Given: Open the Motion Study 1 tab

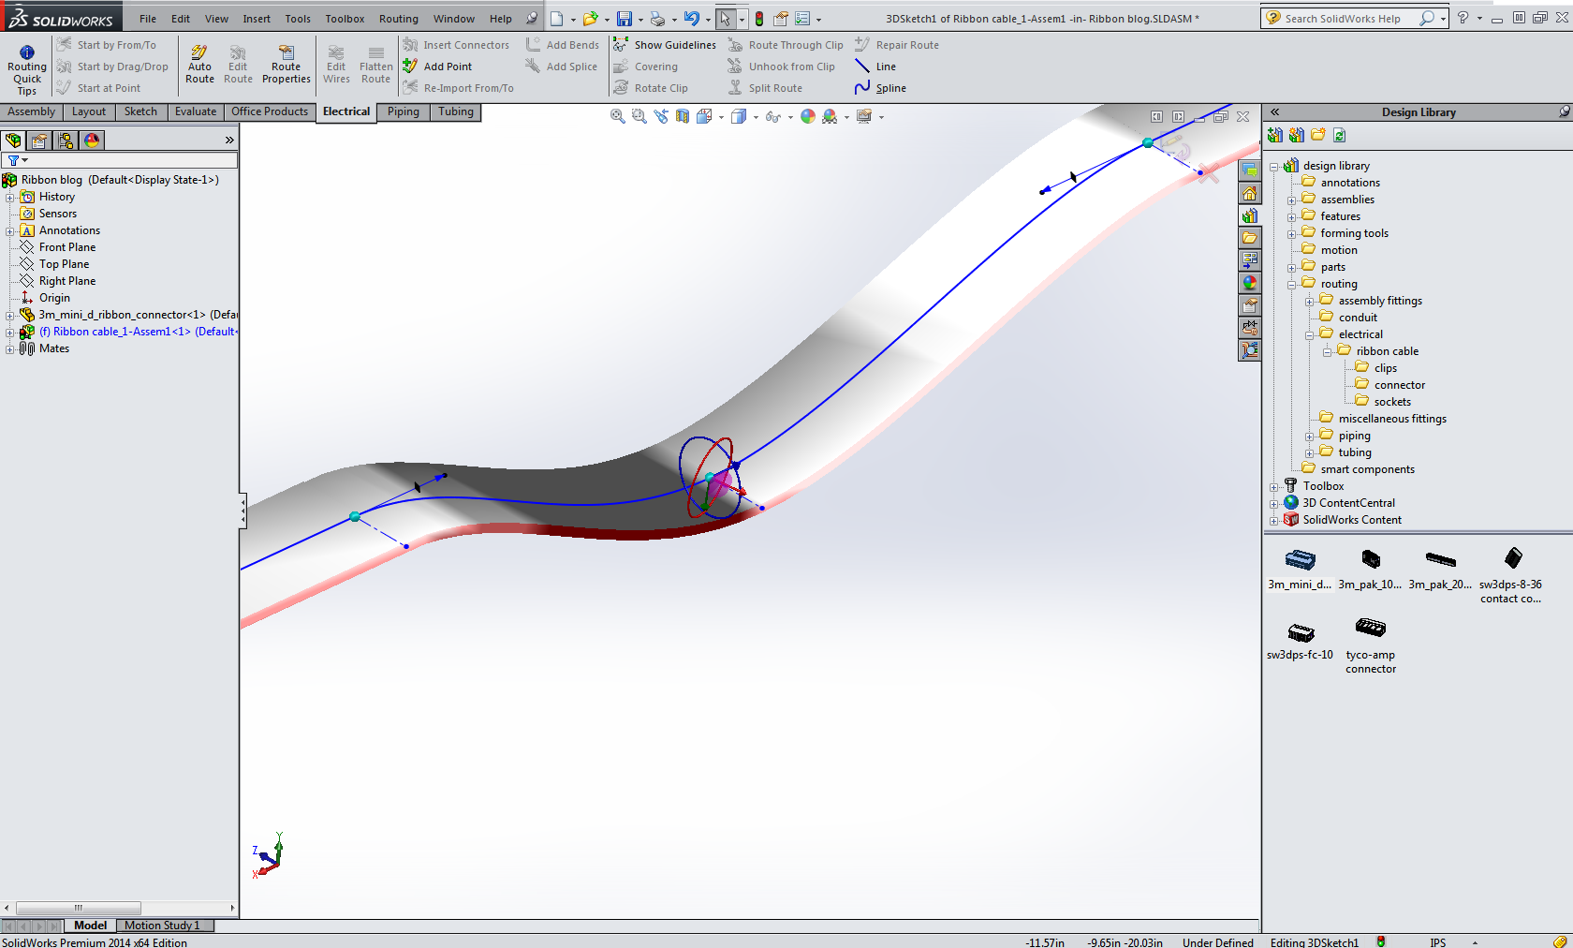Looking at the screenshot, I should click(x=162, y=926).
